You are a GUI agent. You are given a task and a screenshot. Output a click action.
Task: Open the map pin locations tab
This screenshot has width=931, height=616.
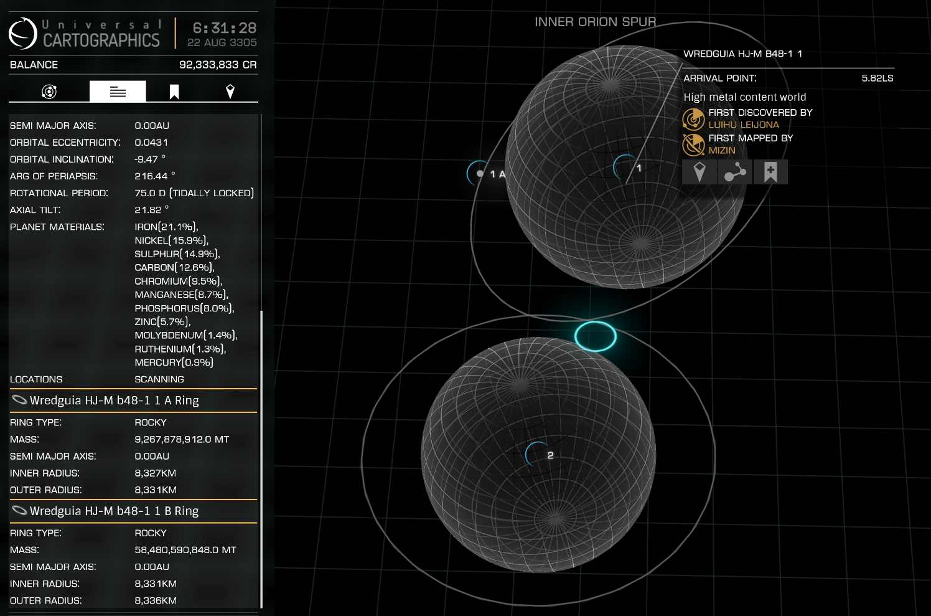coord(230,92)
